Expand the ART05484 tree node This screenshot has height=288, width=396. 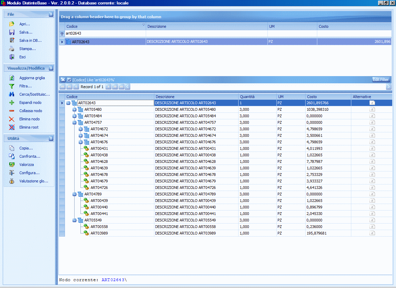pyautogui.click(x=75, y=116)
